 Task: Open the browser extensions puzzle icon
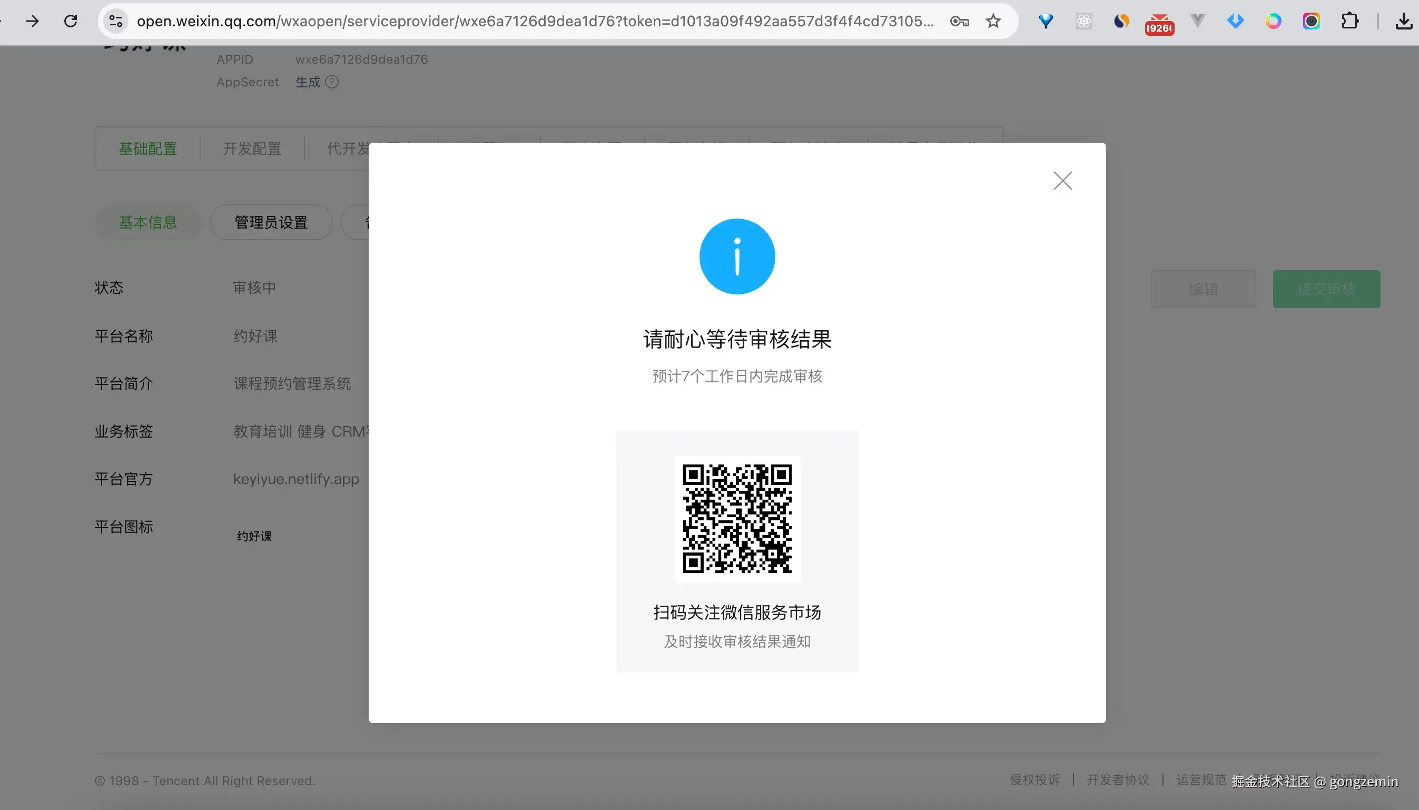(1349, 21)
